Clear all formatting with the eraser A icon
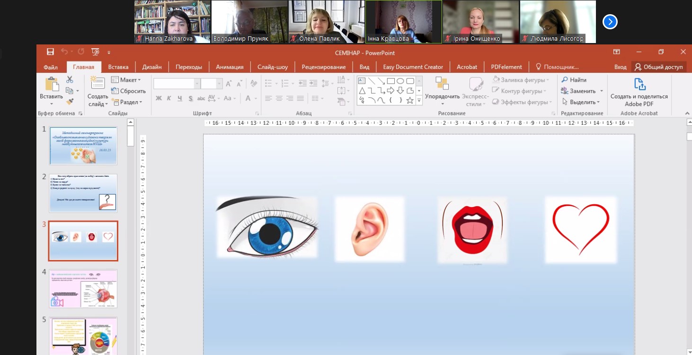Image resolution: width=692 pixels, height=355 pixels. [254, 84]
